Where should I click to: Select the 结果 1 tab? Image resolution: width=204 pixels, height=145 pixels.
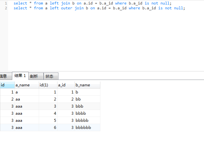[x=20, y=76]
